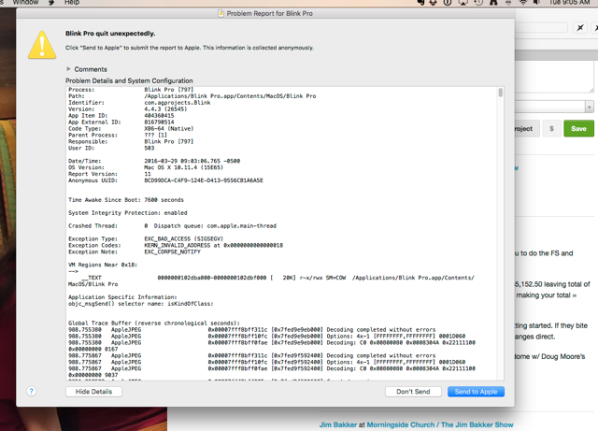Open the dropdown arrow in the background window
598x431 pixels.
(x=590, y=107)
